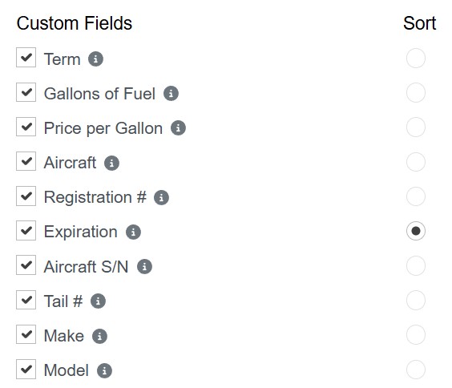View info for Registration # field

161,197
